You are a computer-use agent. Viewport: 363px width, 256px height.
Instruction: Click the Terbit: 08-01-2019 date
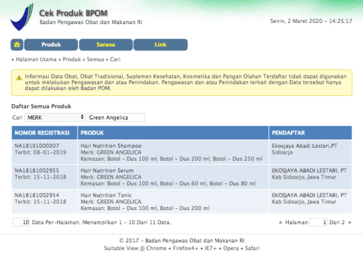point(41,152)
